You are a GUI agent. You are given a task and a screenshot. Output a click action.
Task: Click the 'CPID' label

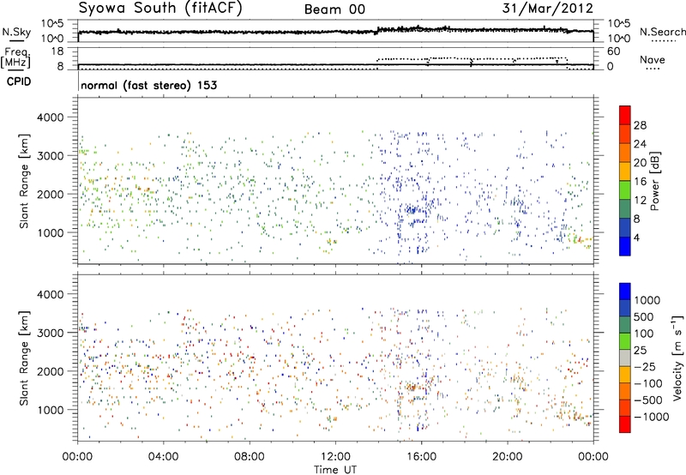coord(19,81)
